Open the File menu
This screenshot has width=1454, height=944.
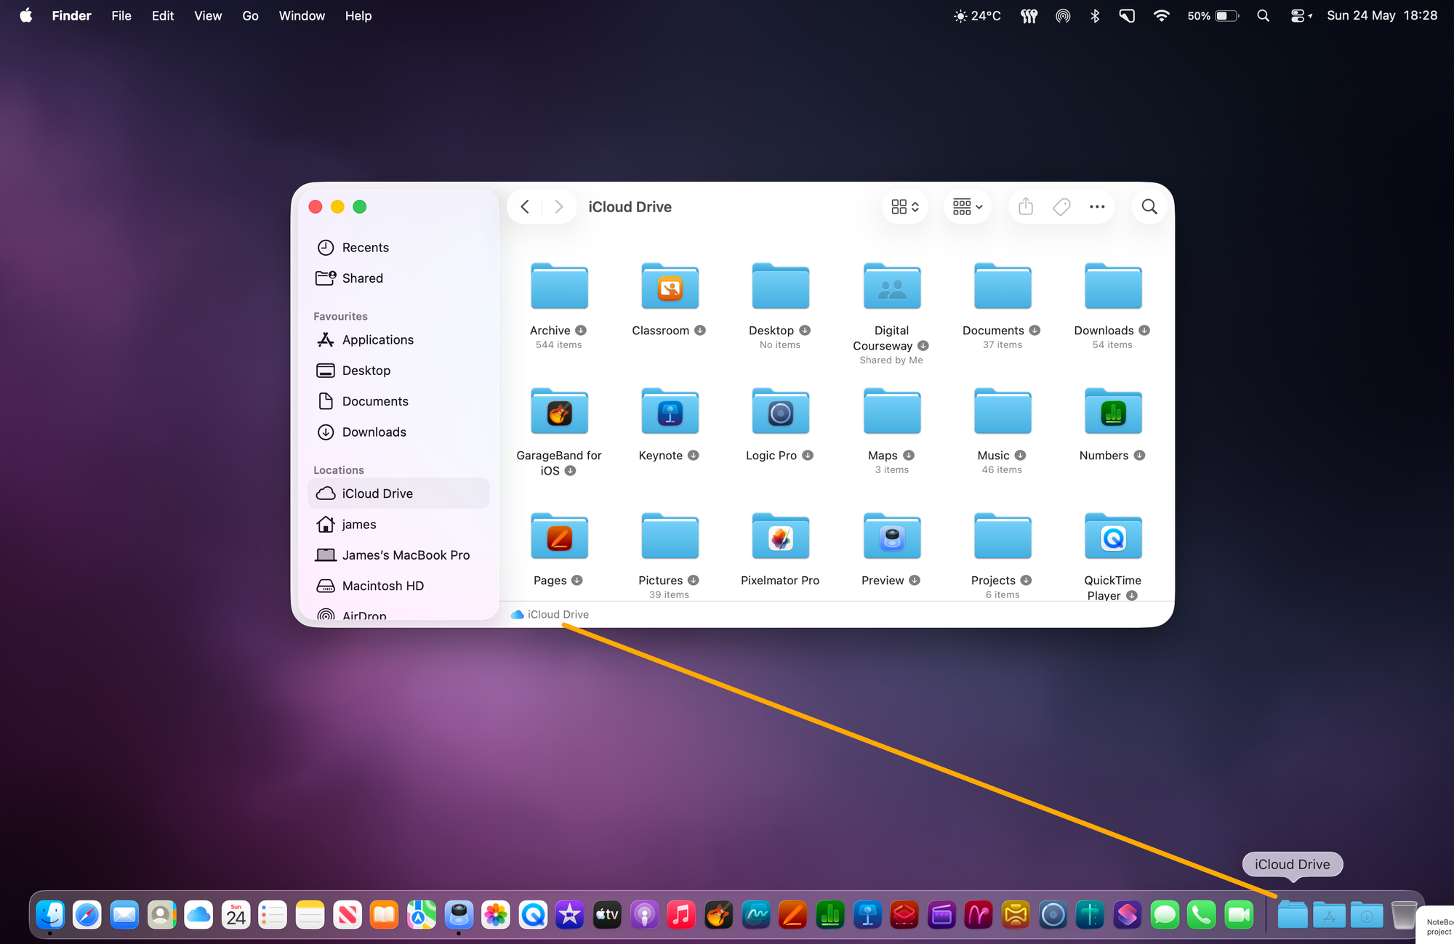coord(121,16)
